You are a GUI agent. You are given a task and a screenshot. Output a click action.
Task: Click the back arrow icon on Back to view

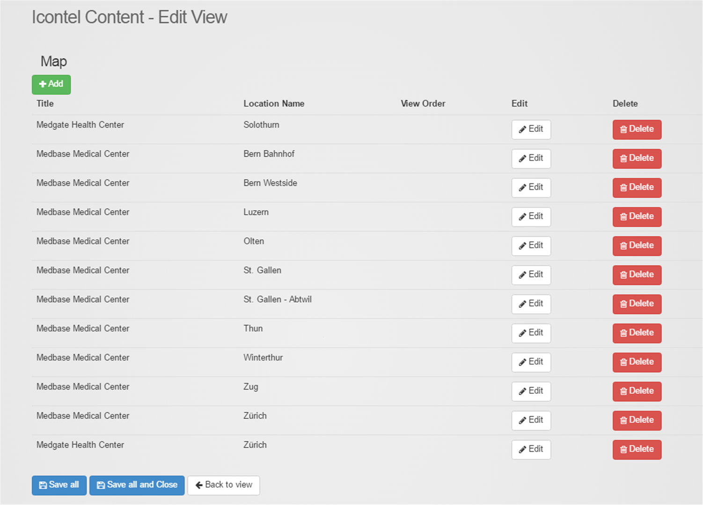tap(199, 485)
